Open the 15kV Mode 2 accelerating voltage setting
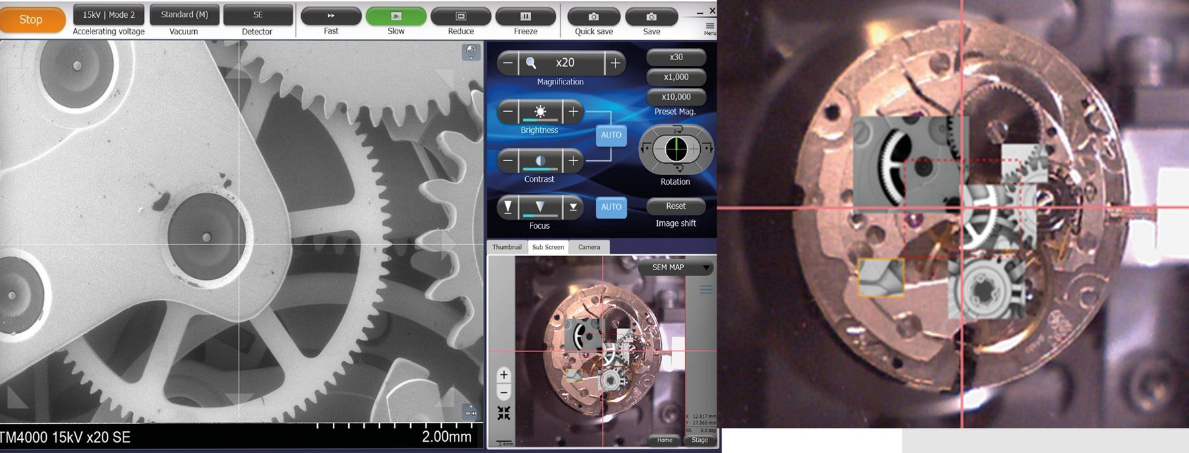The image size is (1189, 453). coord(108,15)
